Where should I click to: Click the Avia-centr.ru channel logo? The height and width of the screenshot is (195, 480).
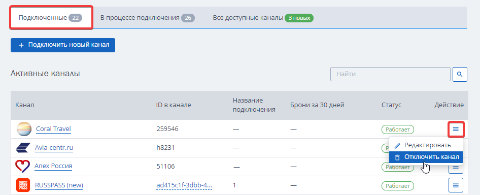click(x=23, y=148)
